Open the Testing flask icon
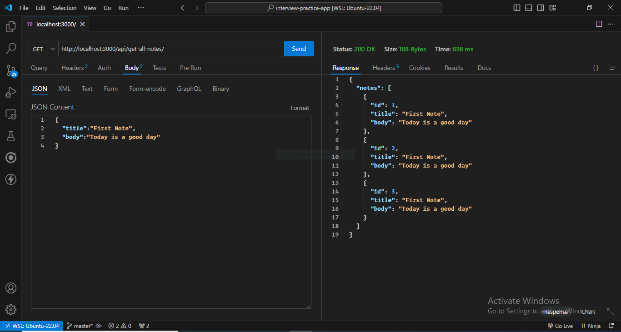 (x=10, y=136)
